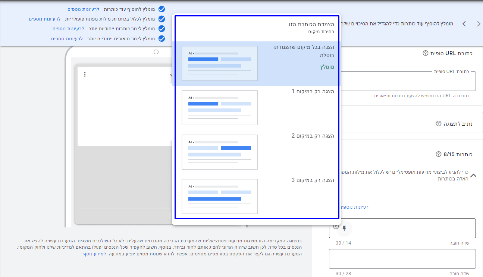Viewport: 483px width, 277px height.
Task: Open the three-dot menu in the phone preview
Action: click(85, 74)
